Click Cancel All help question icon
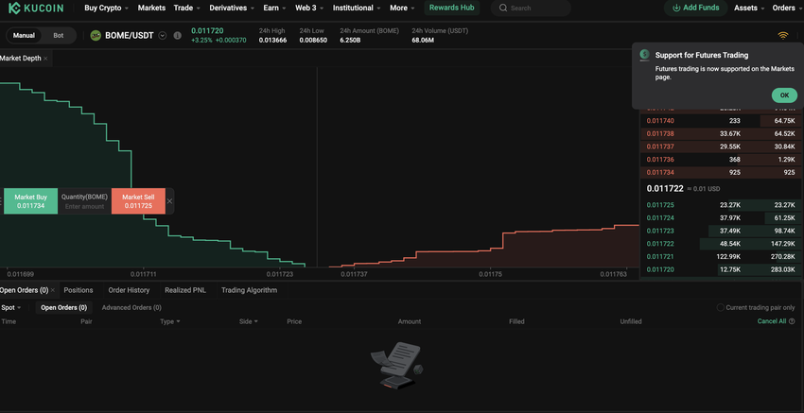This screenshot has height=413, width=804. [792, 321]
